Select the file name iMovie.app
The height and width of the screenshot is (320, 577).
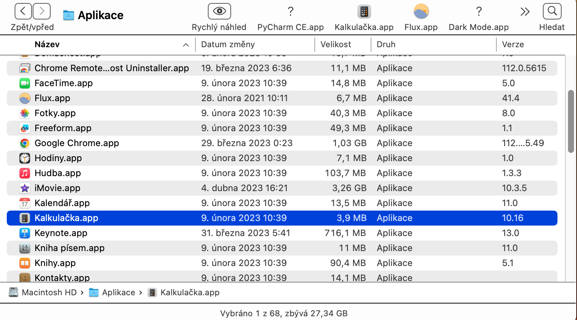pyautogui.click(x=57, y=188)
